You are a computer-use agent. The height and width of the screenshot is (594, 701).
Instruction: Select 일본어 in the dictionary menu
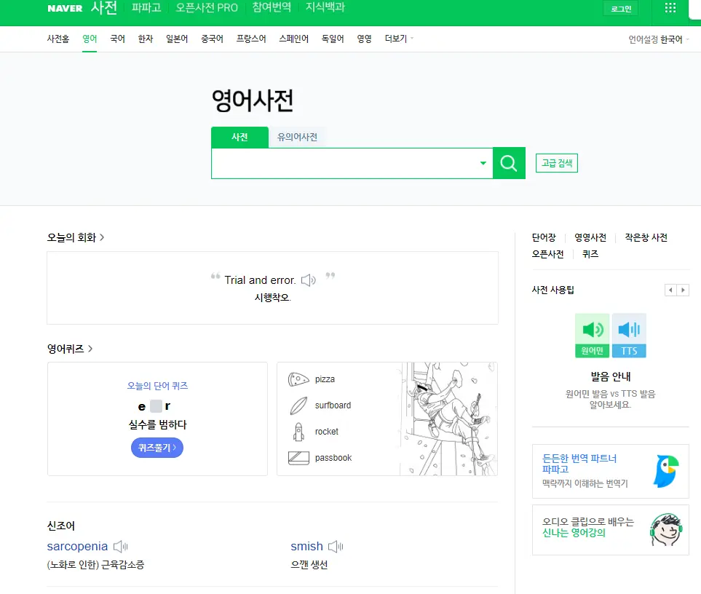177,39
